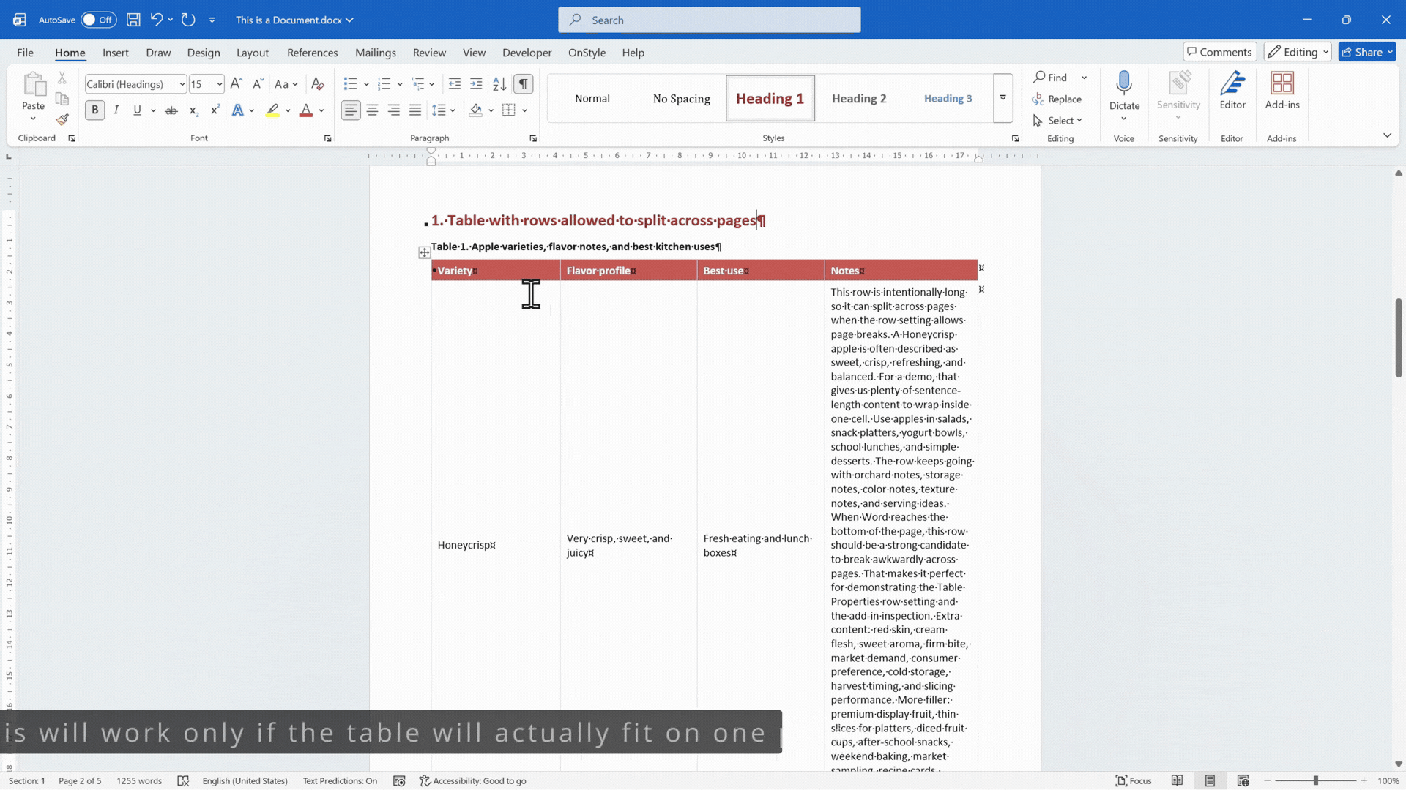Screen dimensions: 1406x790
Task: Apply the No Spacing style
Action: pos(681,98)
